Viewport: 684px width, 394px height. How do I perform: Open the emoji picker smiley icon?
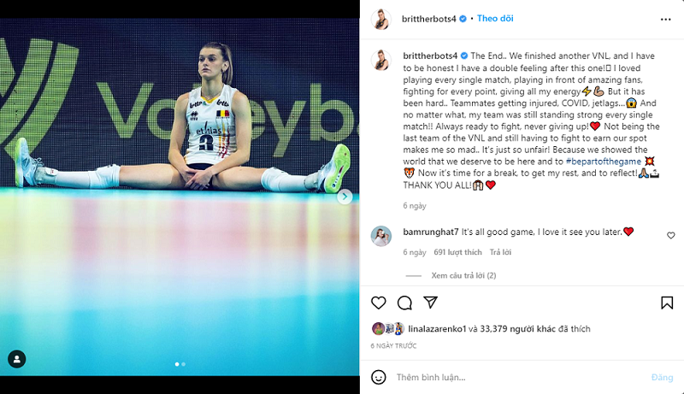click(x=378, y=377)
